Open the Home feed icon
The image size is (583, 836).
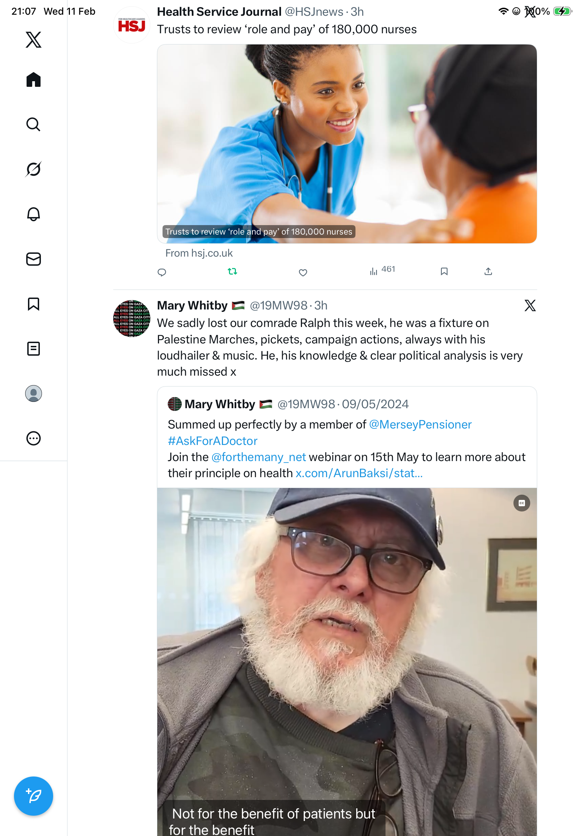tap(34, 79)
